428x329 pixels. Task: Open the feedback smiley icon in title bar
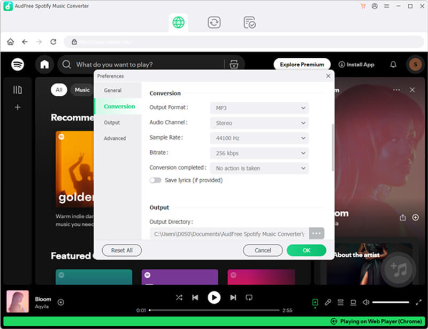click(374, 5)
